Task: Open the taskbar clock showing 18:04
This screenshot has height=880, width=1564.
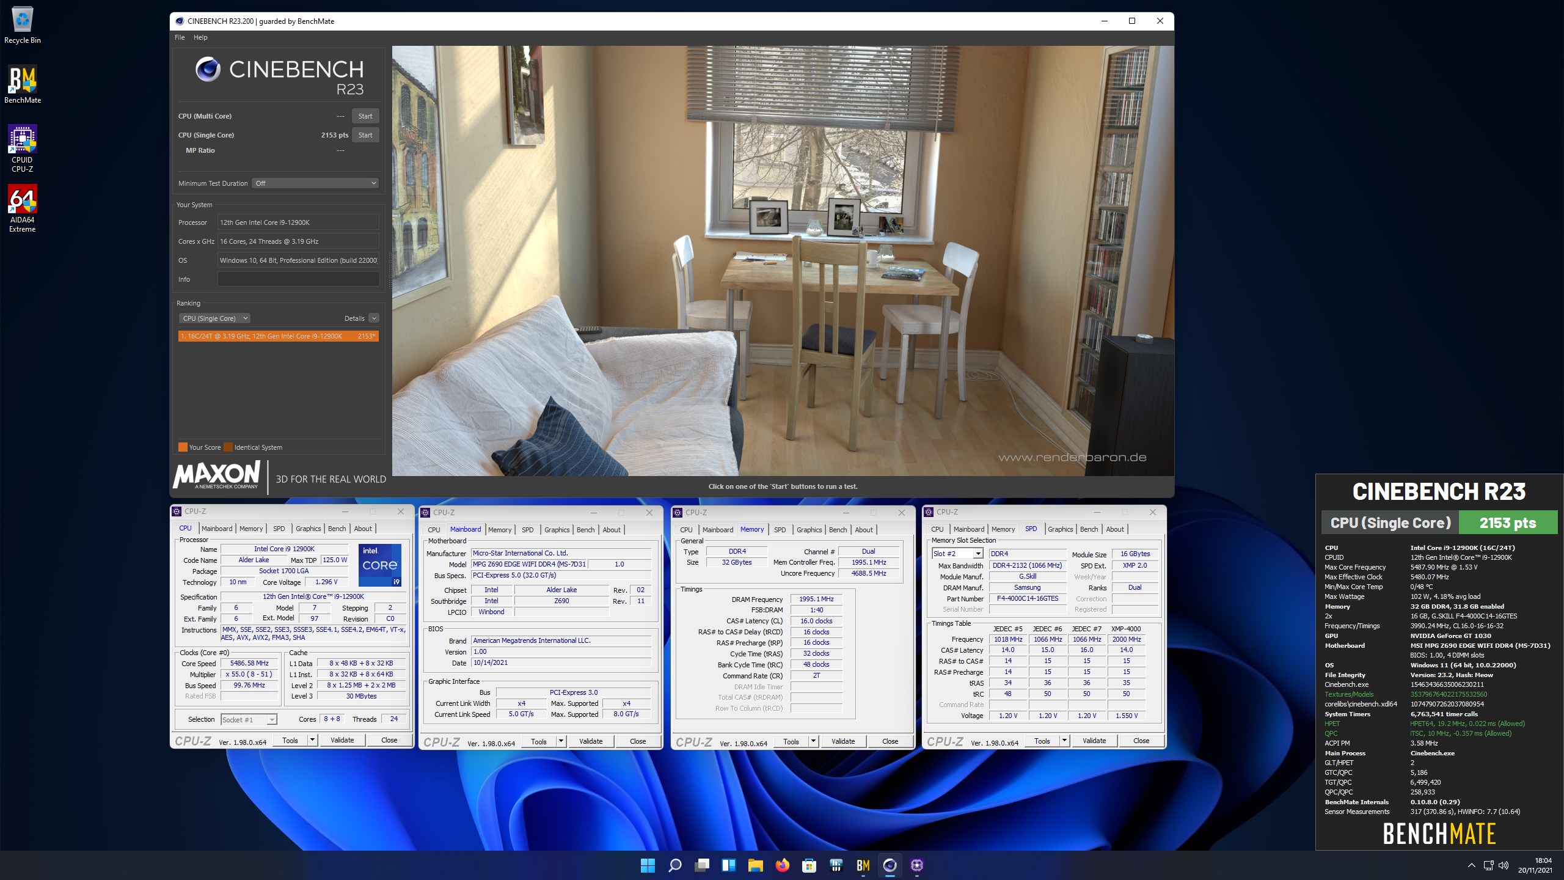Action: tap(1535, 865)
